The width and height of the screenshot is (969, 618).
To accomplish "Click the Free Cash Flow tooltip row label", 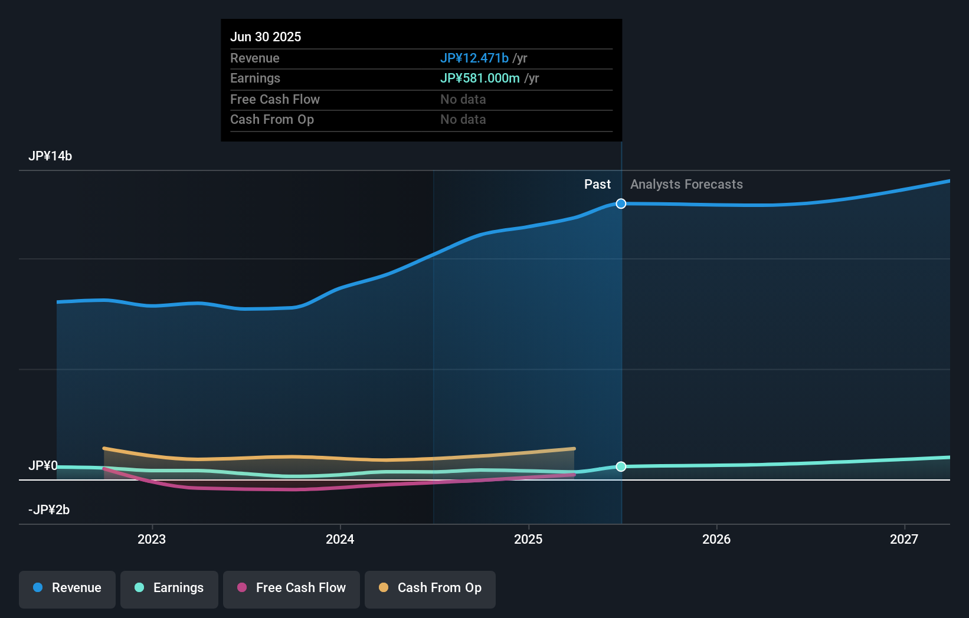I will [x=275, y=99].
